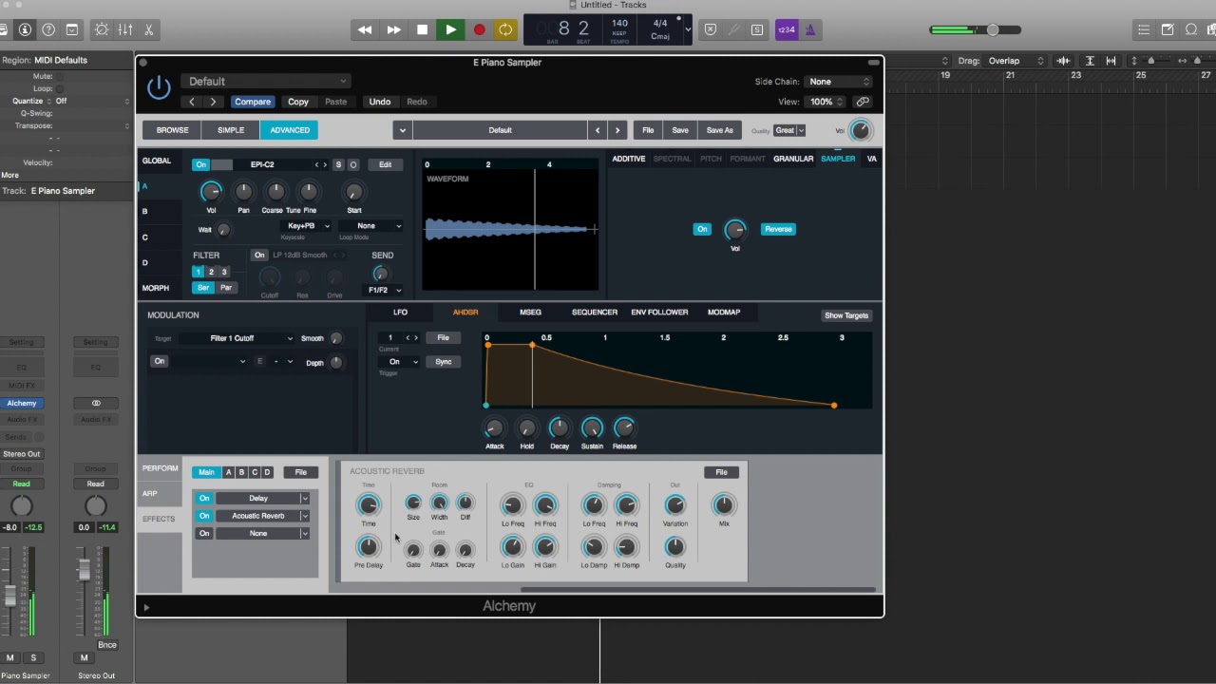The width and height of the screenshot is (1216, 684).
Task: Stop playback with the stop button
Action: pyautogui.click(x=422, y=29)
